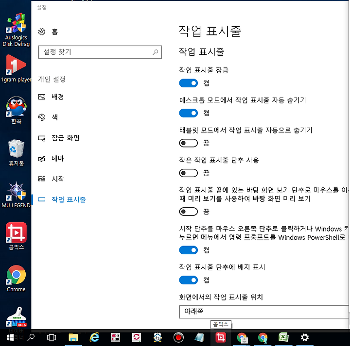Open the red record button taskbar icon
This screenshot has width=350, height=346.
(x=178, y=338)
